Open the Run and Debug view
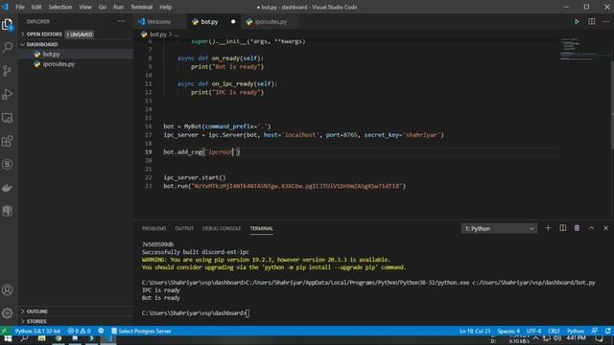The width and height of the screenshot is (614, 345). coord(8,94)
